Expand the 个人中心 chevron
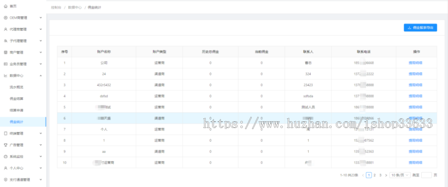 41,168
